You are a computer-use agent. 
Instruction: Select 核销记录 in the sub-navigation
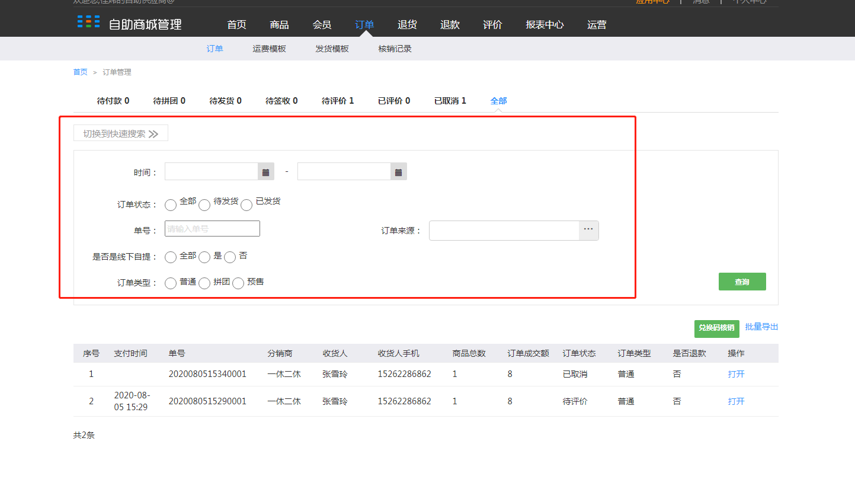coord(395,49)
